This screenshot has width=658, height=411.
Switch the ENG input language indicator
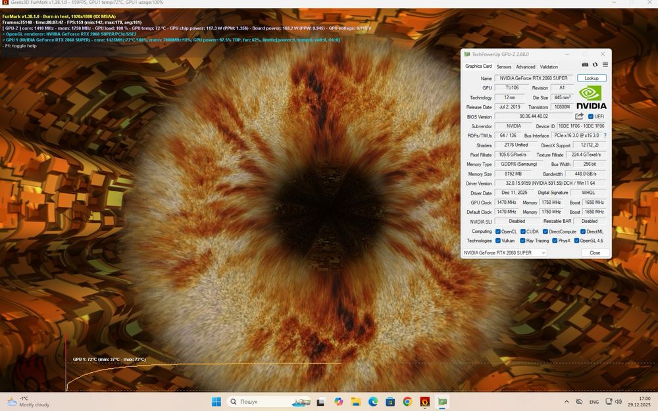[x=594, y=402]
